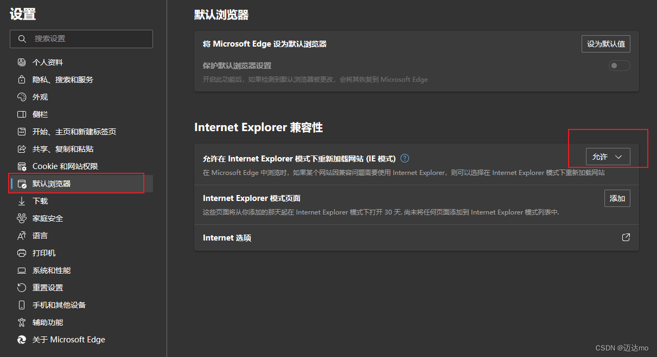Image resolution: width=657 pixels, height=357 pixels.
Task: Click the 系统和性能 laptop icon
Action: pyautogui.click(x=22, y=270)
